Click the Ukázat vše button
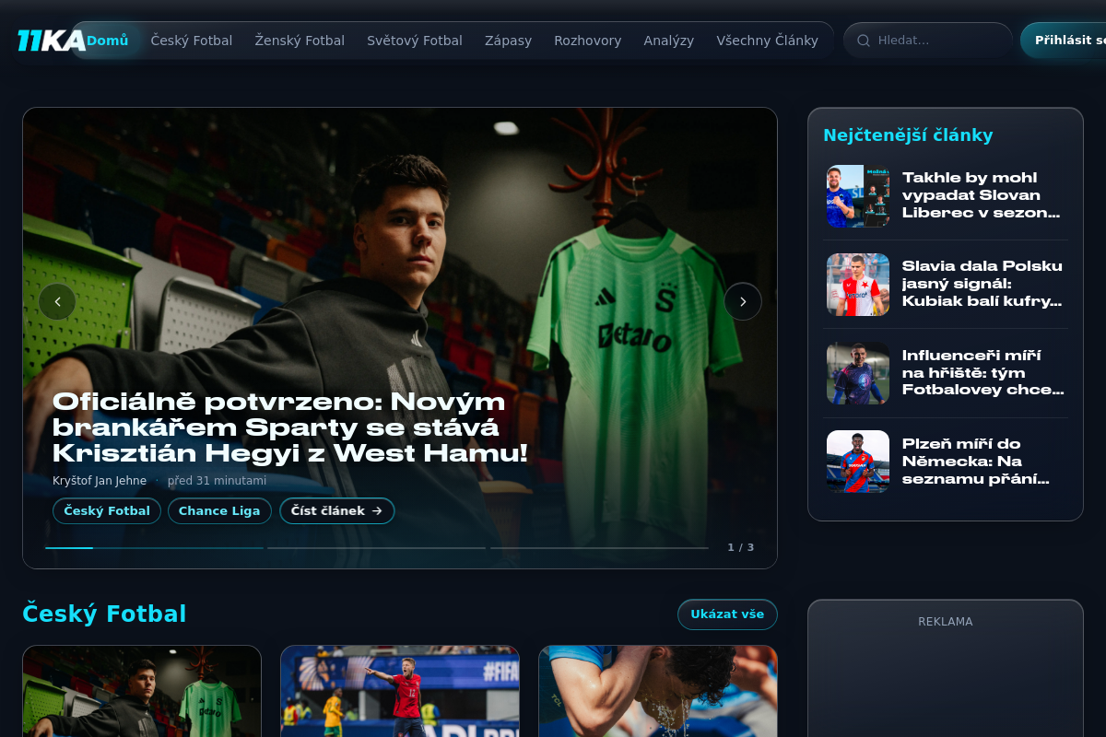This screenshot has width=1106, height=737. tap(727, 614)
